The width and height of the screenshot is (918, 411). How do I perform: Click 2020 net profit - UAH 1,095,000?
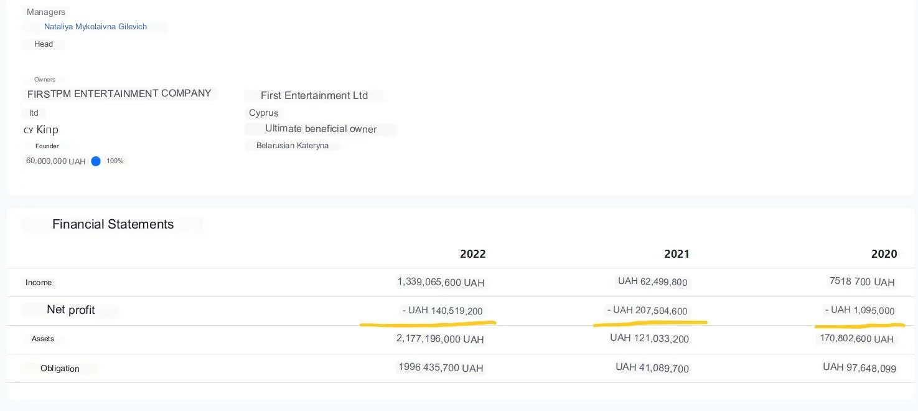coord(860,310)
